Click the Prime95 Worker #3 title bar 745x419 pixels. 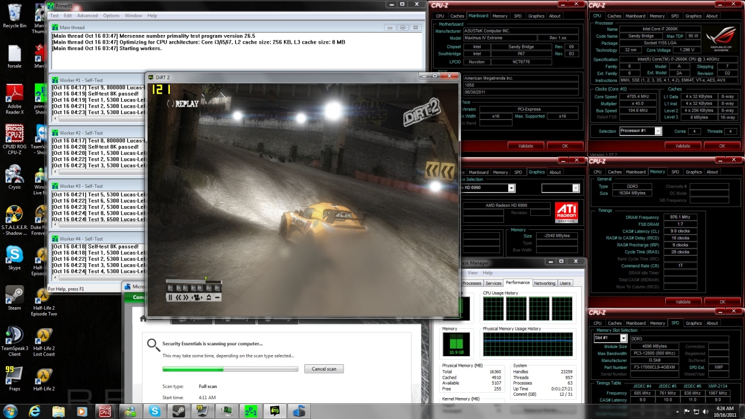point(97,186)
